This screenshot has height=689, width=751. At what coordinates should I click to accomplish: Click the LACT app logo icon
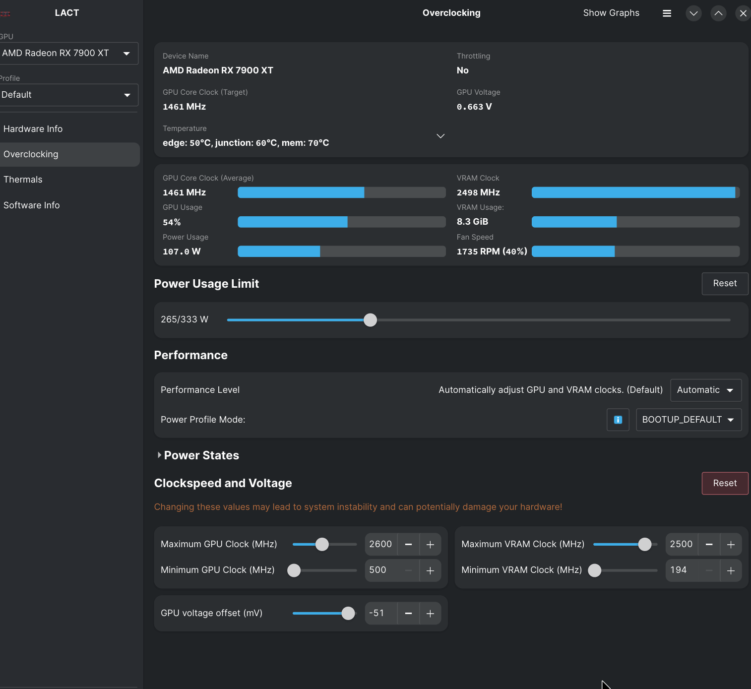(x=5, y=13)
